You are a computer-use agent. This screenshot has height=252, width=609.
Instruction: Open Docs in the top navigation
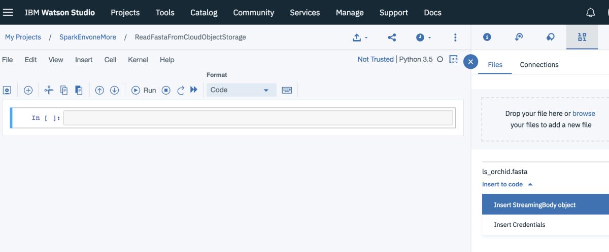[x=433, y=13]
